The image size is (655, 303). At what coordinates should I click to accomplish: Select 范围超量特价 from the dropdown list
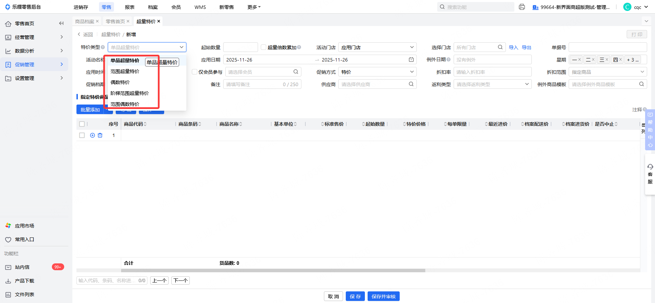(125, 71)
